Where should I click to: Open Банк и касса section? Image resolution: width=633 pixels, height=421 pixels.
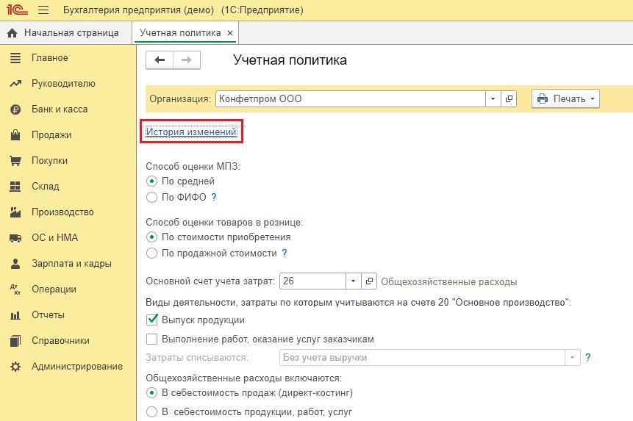(x=59, y=109)
